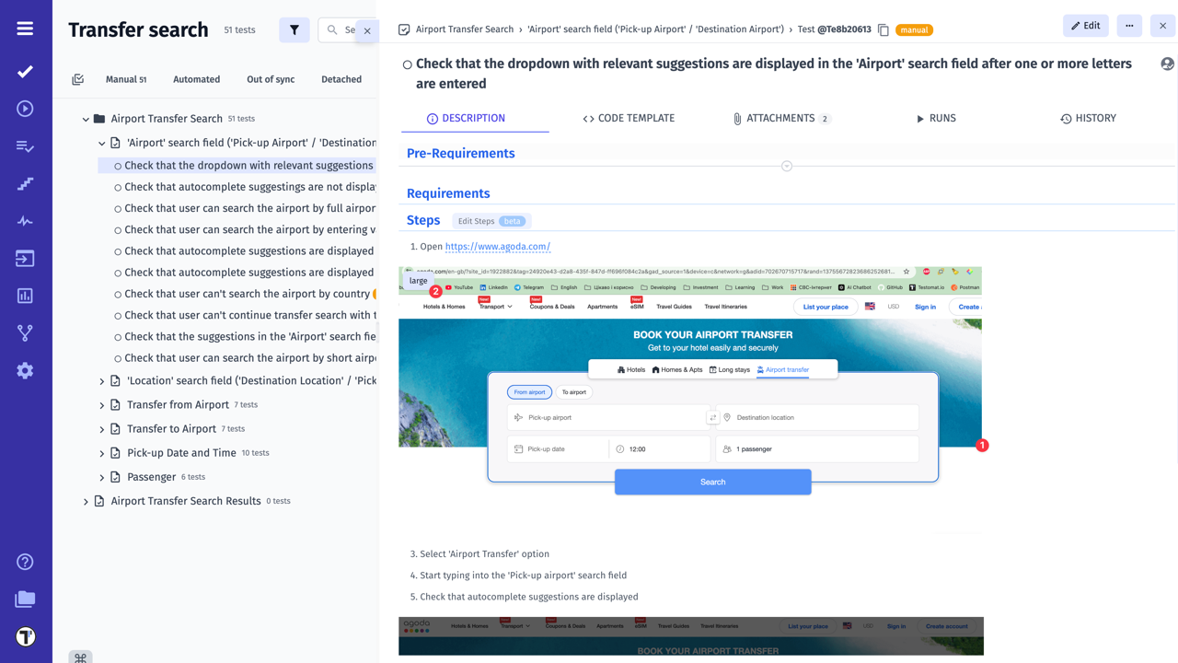This screenshot has height=663, width=1178.
Task: Click the Edit button
Action: [1086, 26]
